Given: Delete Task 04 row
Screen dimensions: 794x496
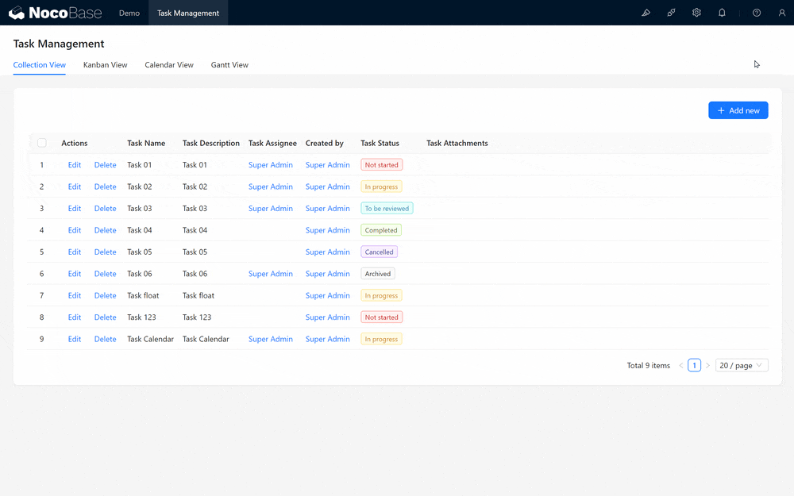Looking at the screenshot, I should click(106, 230).
